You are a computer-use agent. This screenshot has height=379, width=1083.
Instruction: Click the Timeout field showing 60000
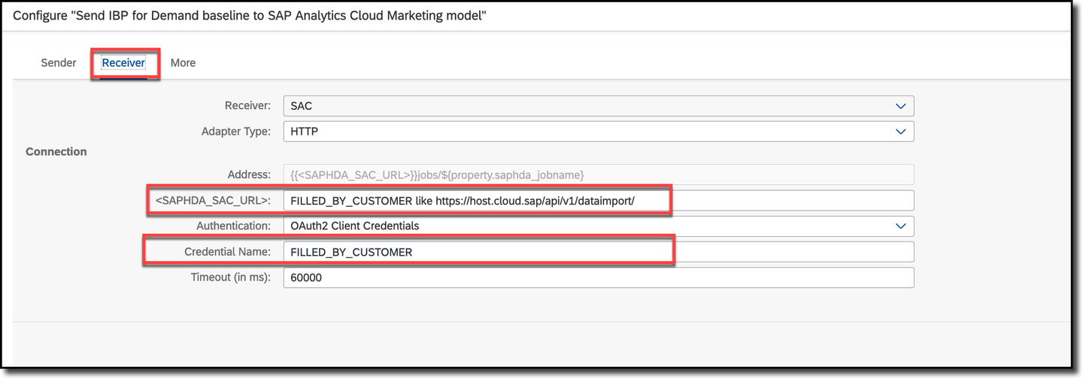click(x=599, y=277)
